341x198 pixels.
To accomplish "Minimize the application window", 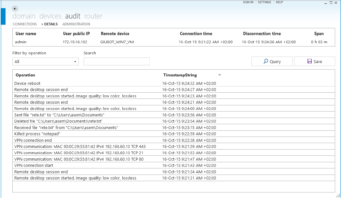I will click(x=326, y=3).
